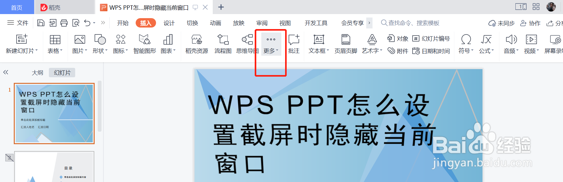Open the More (更多) dropdown
This screenshot has width=563, height=182.
click(x=271, y=44)
